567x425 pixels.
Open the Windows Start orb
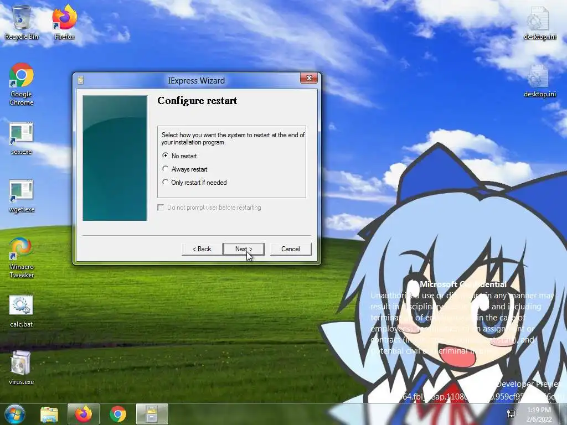click(x=14, y=414)
